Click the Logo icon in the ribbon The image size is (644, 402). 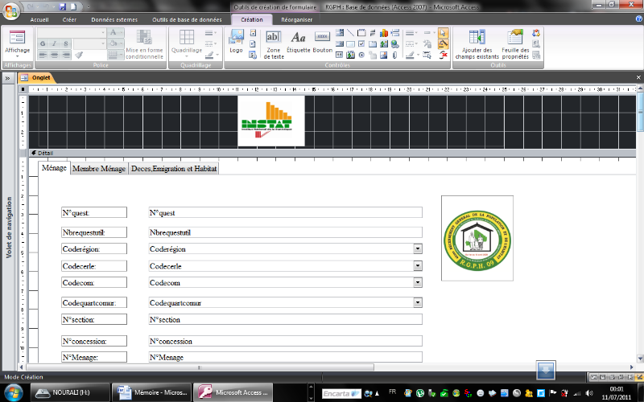pyautogui.click(x=236, y=41)
